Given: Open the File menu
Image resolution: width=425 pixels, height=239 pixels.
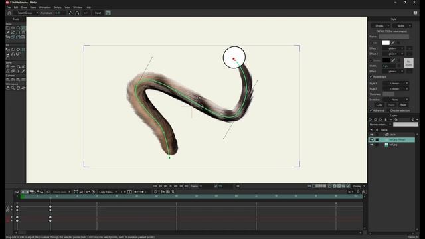Looking at the screenshot, I should pos(9,7).
